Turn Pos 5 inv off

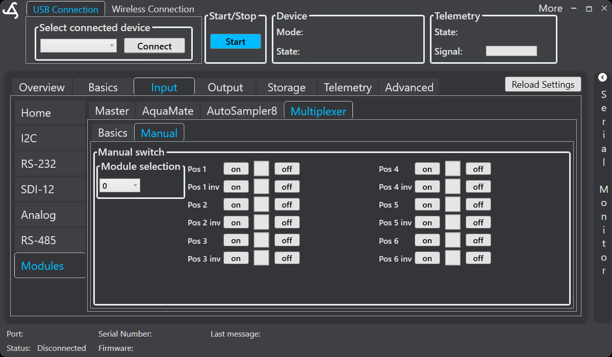point(478,222)
